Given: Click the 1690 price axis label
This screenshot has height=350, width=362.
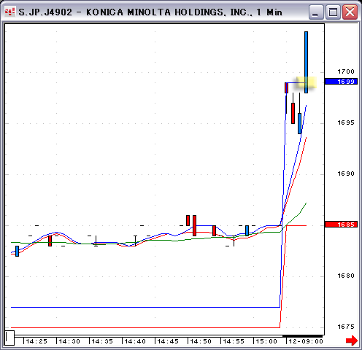Looking at the screenshot, I should pyautogui.click(x=346, y=174).
